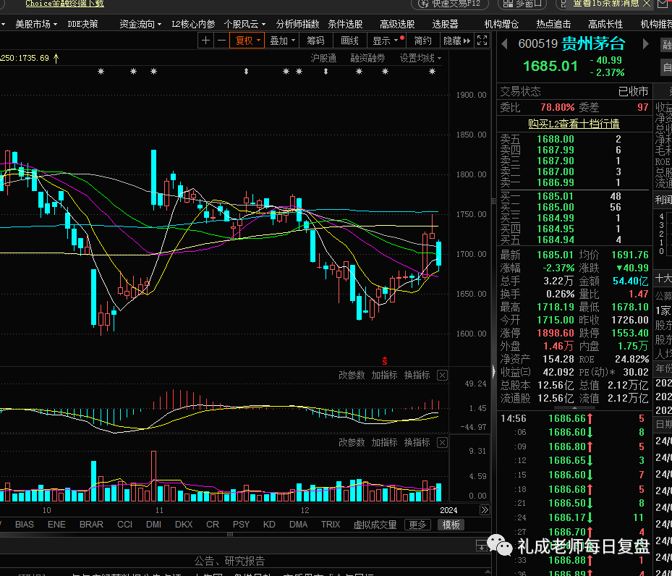Open 条件选股 menu item
672x576 pixels.
[346, 24]
